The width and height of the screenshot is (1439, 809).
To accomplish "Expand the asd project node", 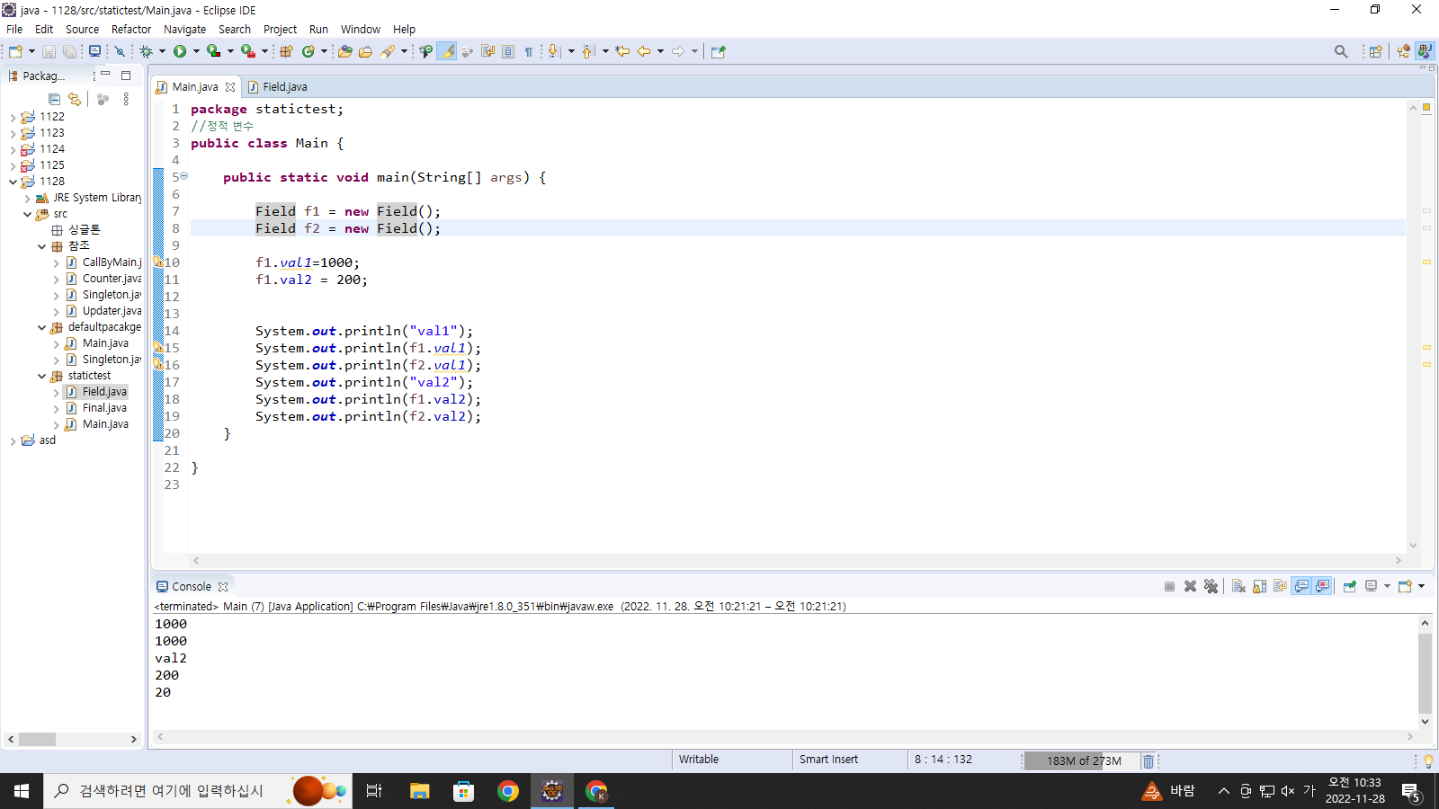I will click(13, 440).
